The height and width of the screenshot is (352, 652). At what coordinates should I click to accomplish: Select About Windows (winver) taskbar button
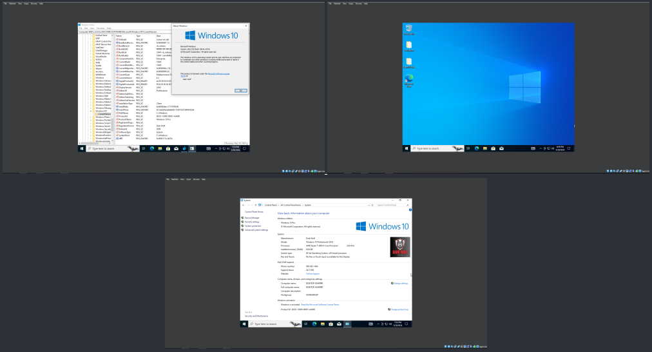pyautogui.click(x=192, y=148)
